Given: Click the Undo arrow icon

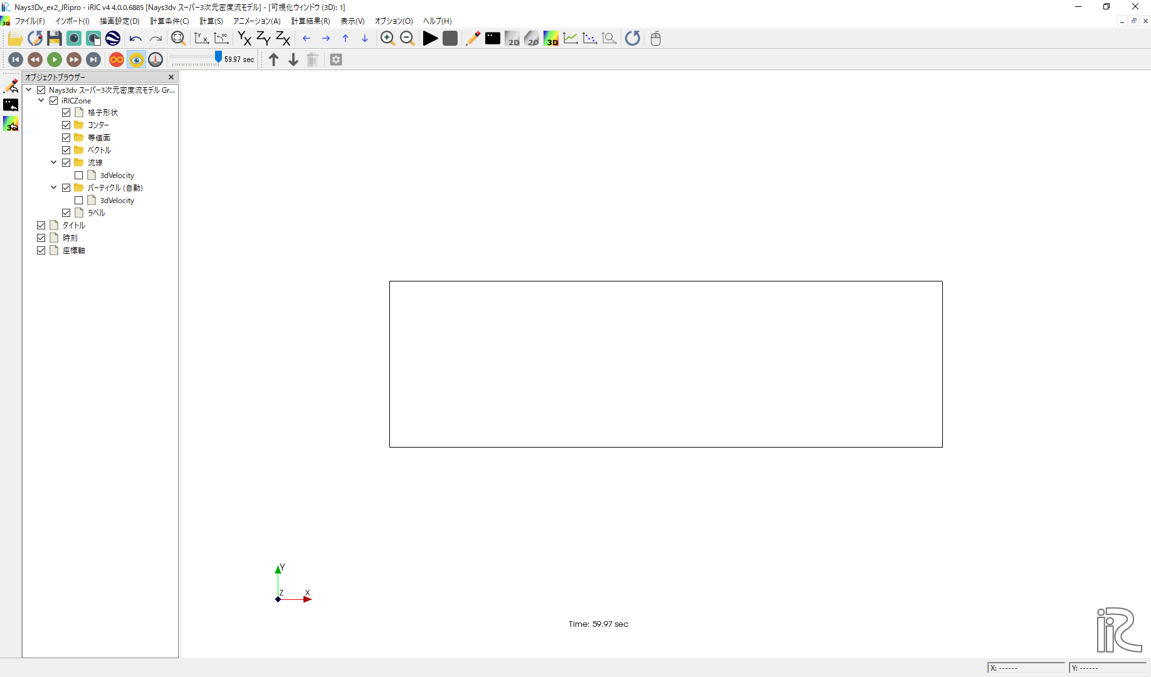Looking at the screenshot, I should [135, 38].
